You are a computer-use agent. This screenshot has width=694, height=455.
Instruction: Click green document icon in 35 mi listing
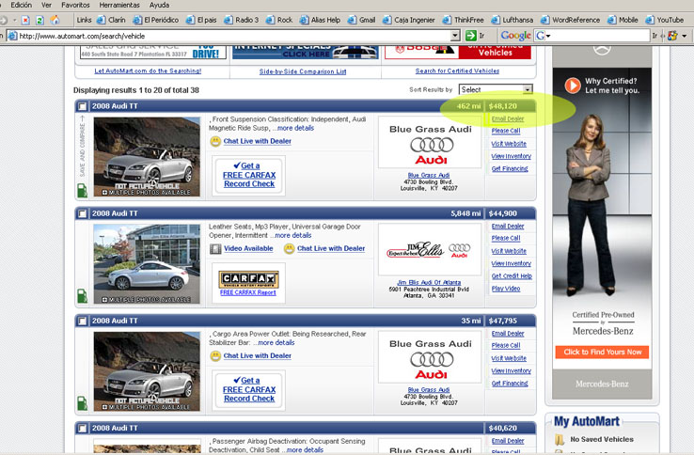(x=83, y=402)
